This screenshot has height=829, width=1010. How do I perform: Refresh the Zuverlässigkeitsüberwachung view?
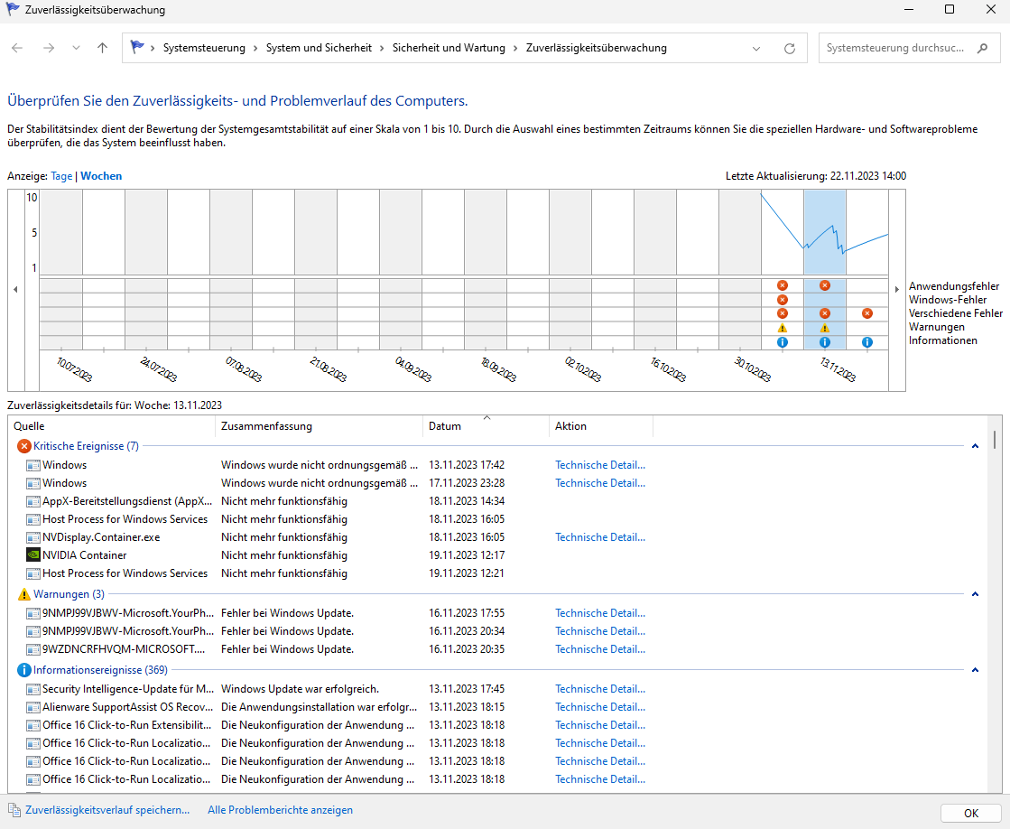coord(789,49)
